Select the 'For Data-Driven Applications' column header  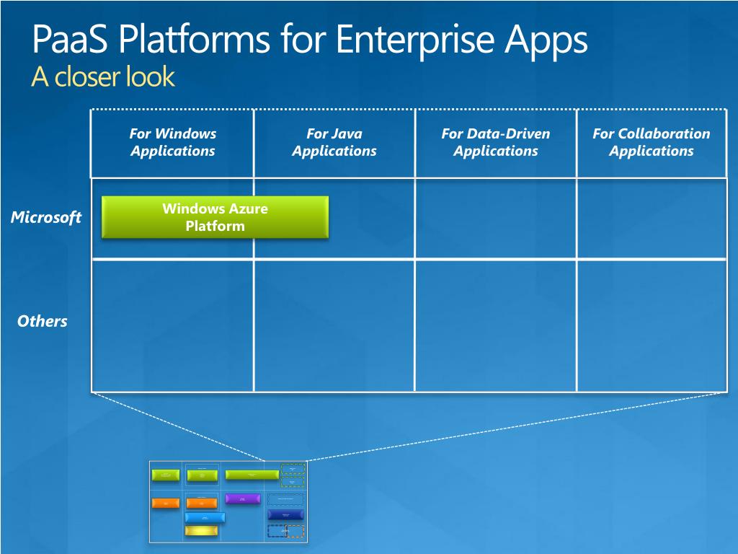click(x=496, y=142)
